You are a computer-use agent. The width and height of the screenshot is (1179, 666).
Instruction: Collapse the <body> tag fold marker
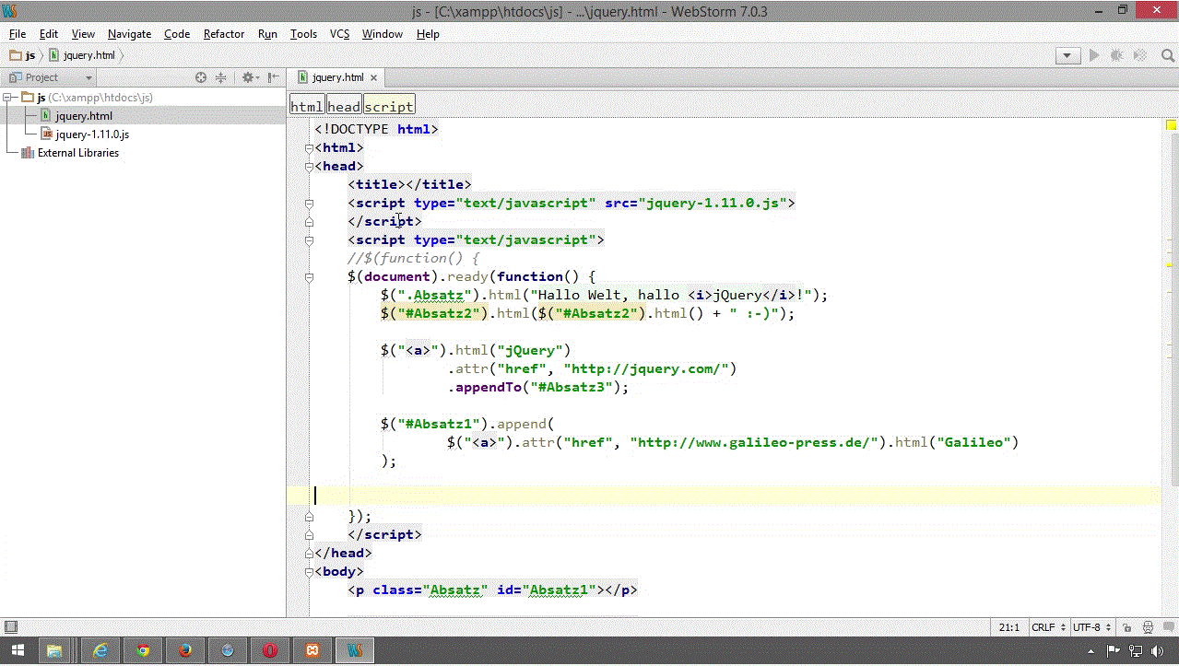pos(310,572)
